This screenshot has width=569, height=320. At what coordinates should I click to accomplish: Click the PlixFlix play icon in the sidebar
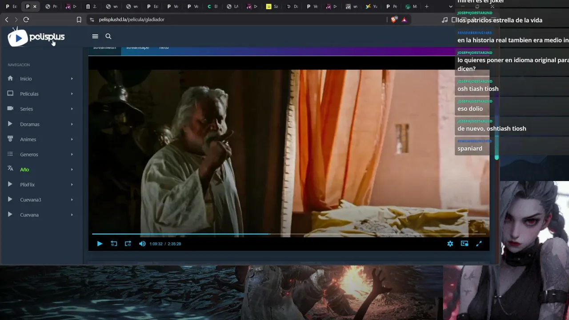[x=10, y=184]
